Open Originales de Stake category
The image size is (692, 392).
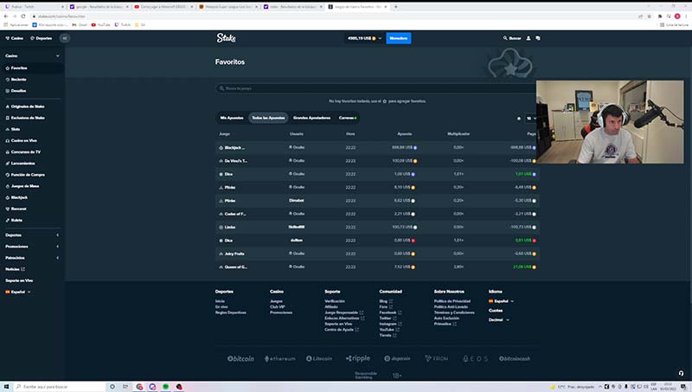pyautogui.click(x=28, y=106)
